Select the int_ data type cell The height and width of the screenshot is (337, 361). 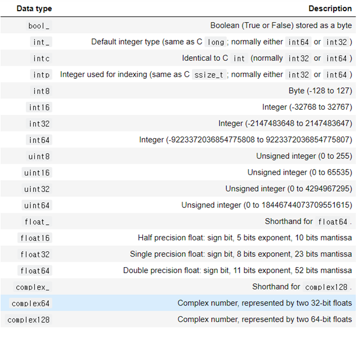(x=41, y=42)
